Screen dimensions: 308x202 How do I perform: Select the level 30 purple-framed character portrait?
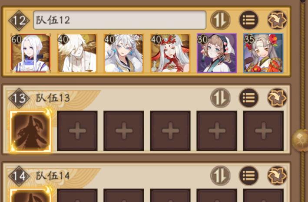[217, 53]
